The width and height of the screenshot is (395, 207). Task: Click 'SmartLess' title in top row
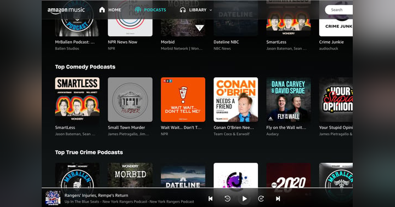point(276,42)
